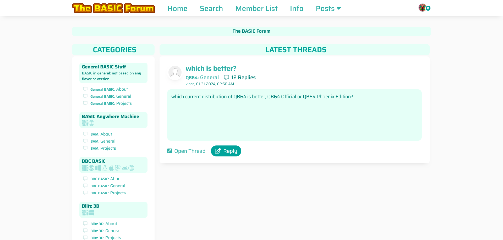
Task: Open General BASIC: About forum
Action: click(109, 89)
